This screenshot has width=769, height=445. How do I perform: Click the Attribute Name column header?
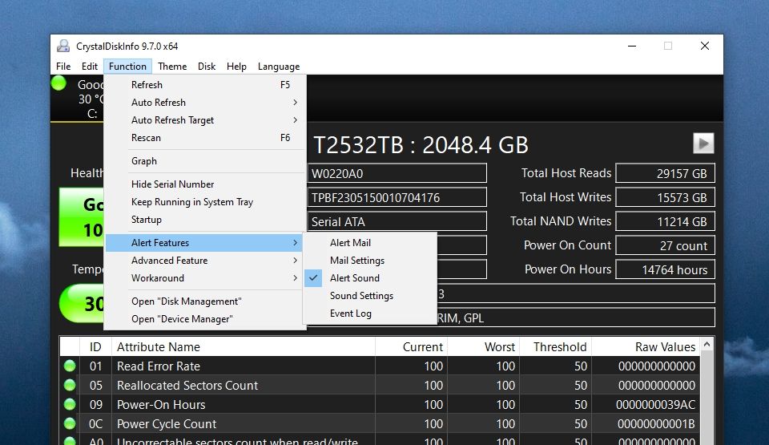pos(244,346)
